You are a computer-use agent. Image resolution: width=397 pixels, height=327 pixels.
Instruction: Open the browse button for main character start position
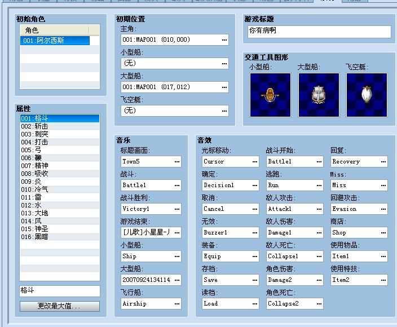click(x=224, y=39)
